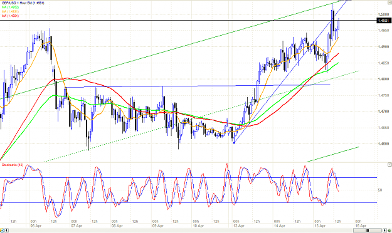Click the 13 Apr date label
This screenshot has height=233, width=392.
(x=239, y=225)
